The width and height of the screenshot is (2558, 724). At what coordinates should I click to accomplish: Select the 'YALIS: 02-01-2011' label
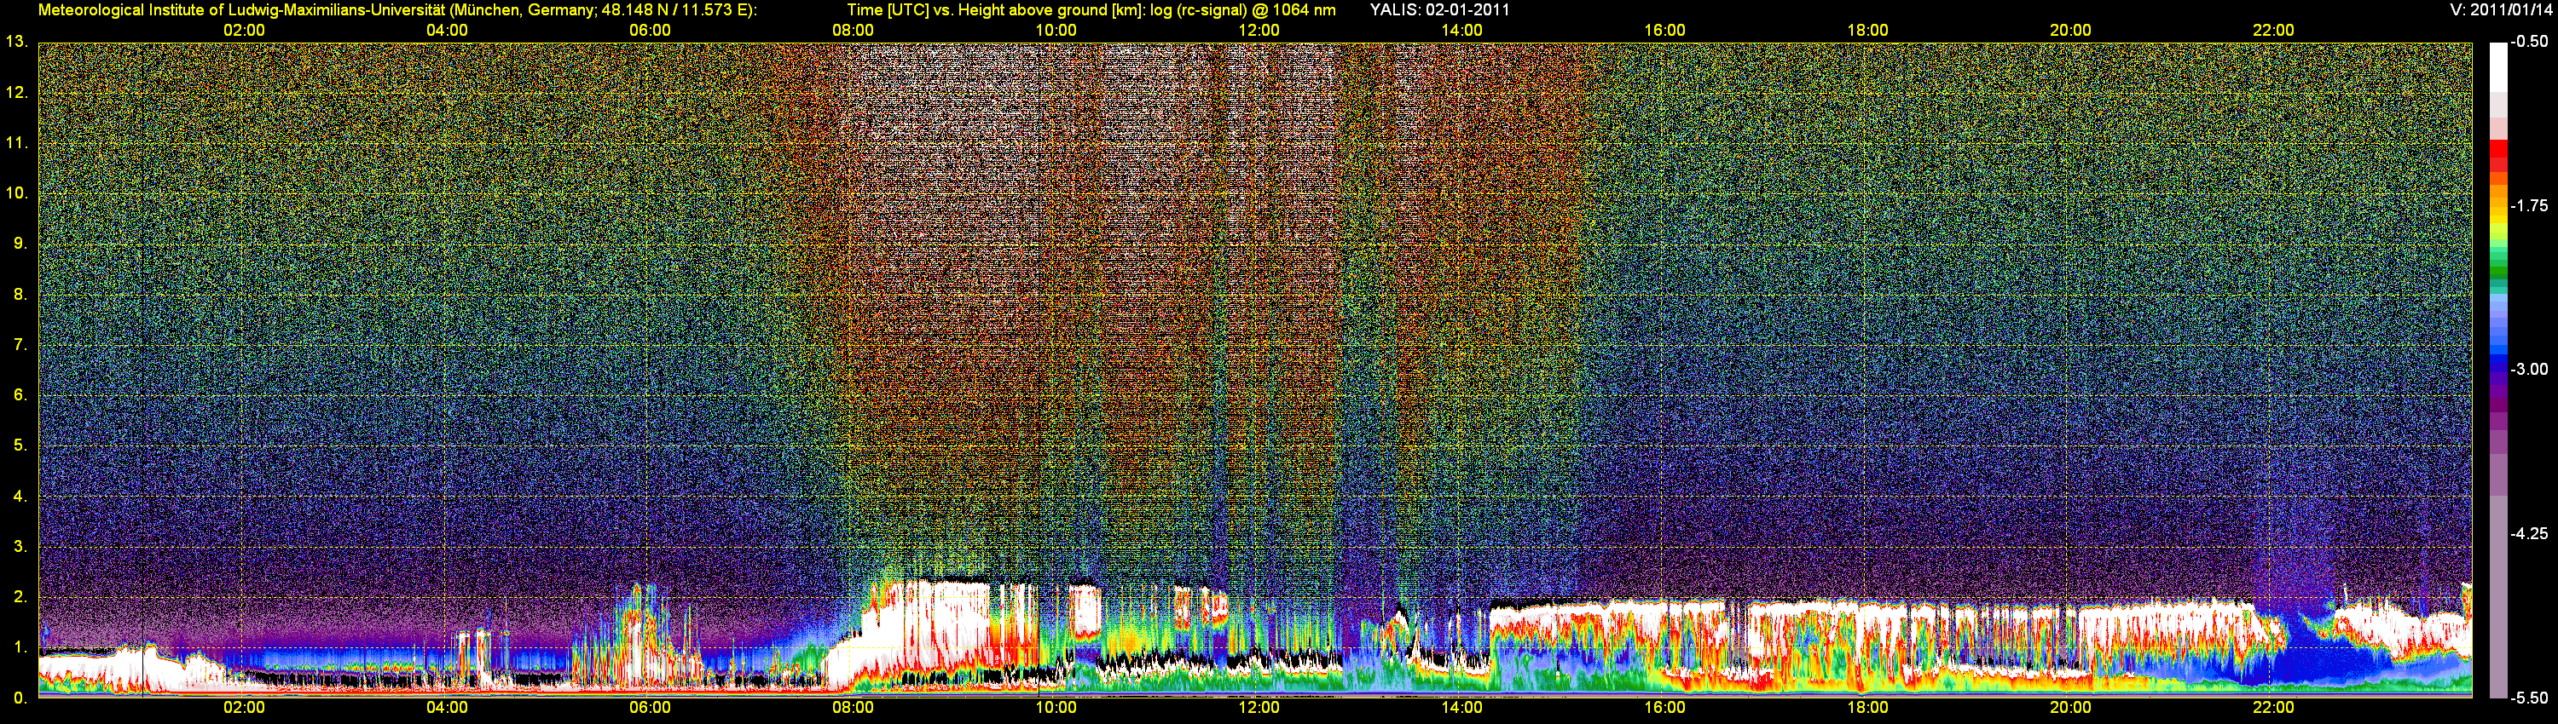pos(1439,10)
